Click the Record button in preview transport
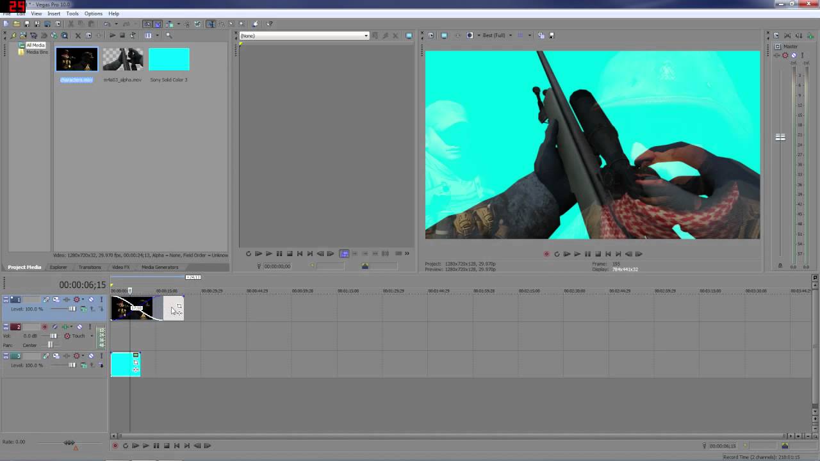Screen dimensions: 820x461 [546, 254]
